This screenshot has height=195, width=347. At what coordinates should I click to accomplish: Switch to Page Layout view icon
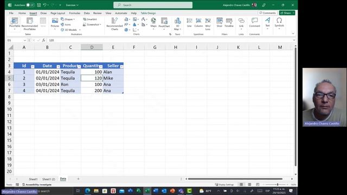click(249, 184)
